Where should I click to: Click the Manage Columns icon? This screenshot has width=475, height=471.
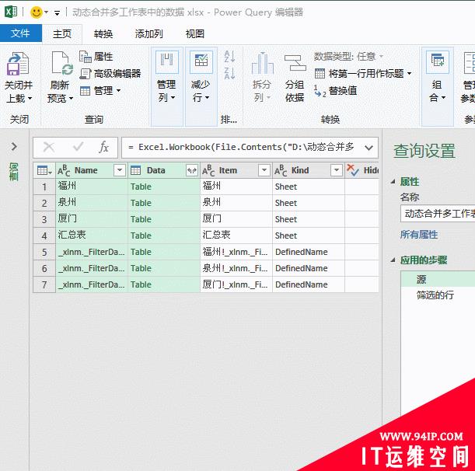167,62
